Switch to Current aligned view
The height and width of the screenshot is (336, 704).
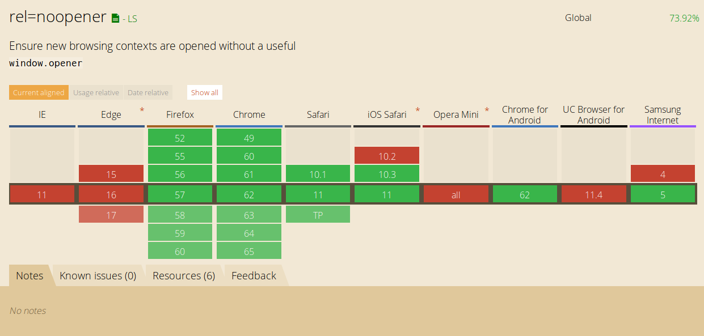(x=39, y=92)
